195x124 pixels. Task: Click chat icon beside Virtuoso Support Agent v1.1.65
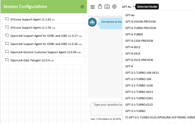coord(7,19)
